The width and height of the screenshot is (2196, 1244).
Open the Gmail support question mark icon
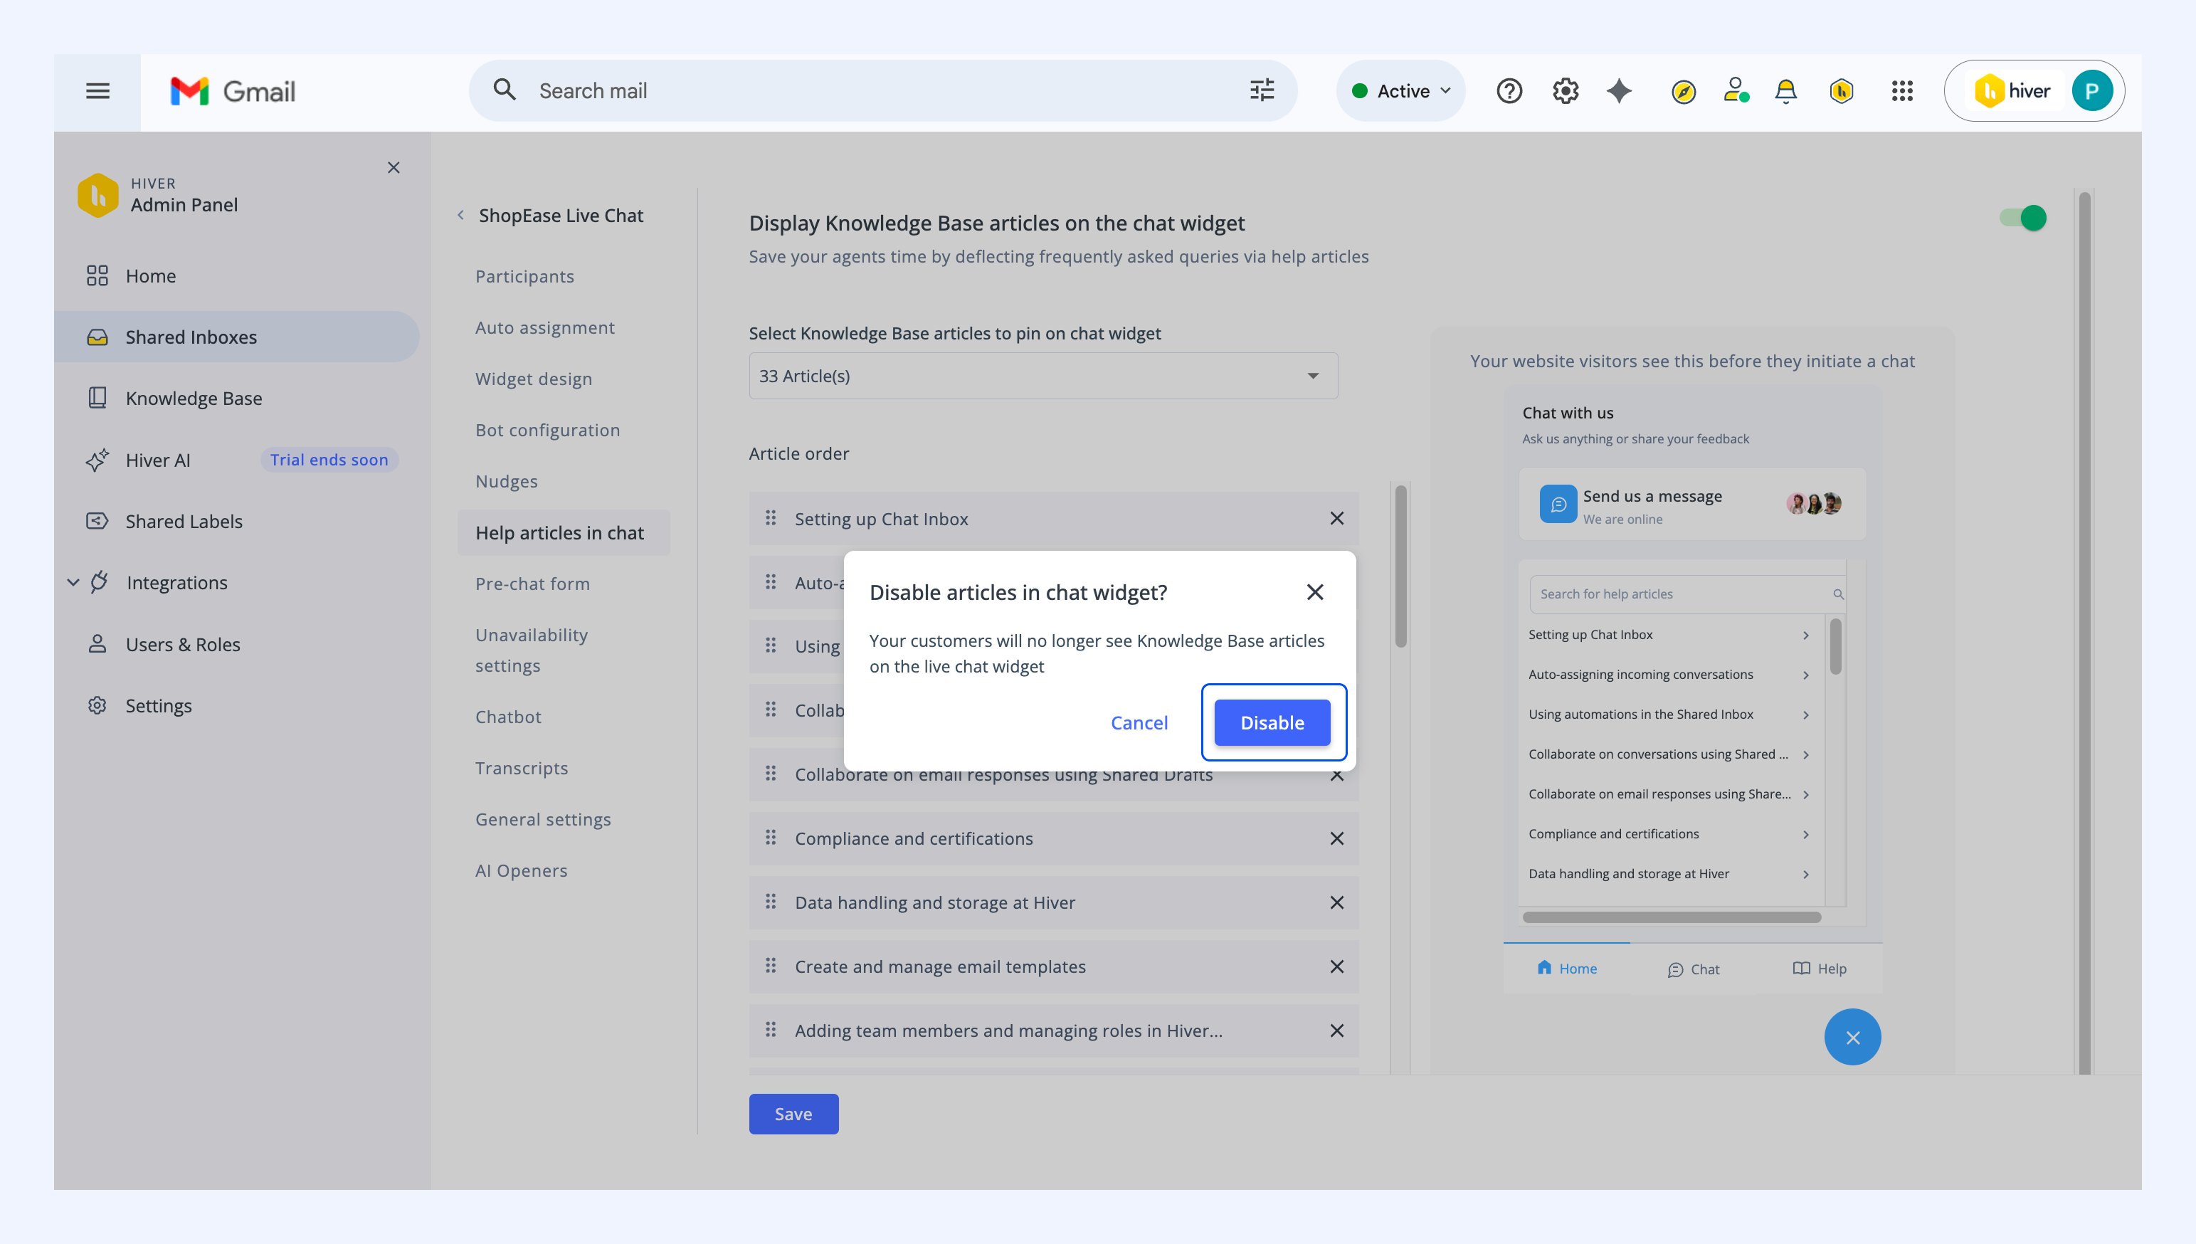(1509, 90)
